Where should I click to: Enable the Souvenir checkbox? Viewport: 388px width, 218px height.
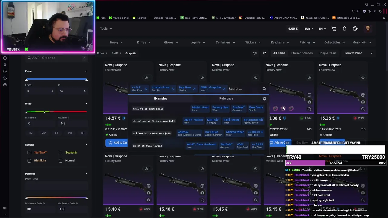coord(61,153)
